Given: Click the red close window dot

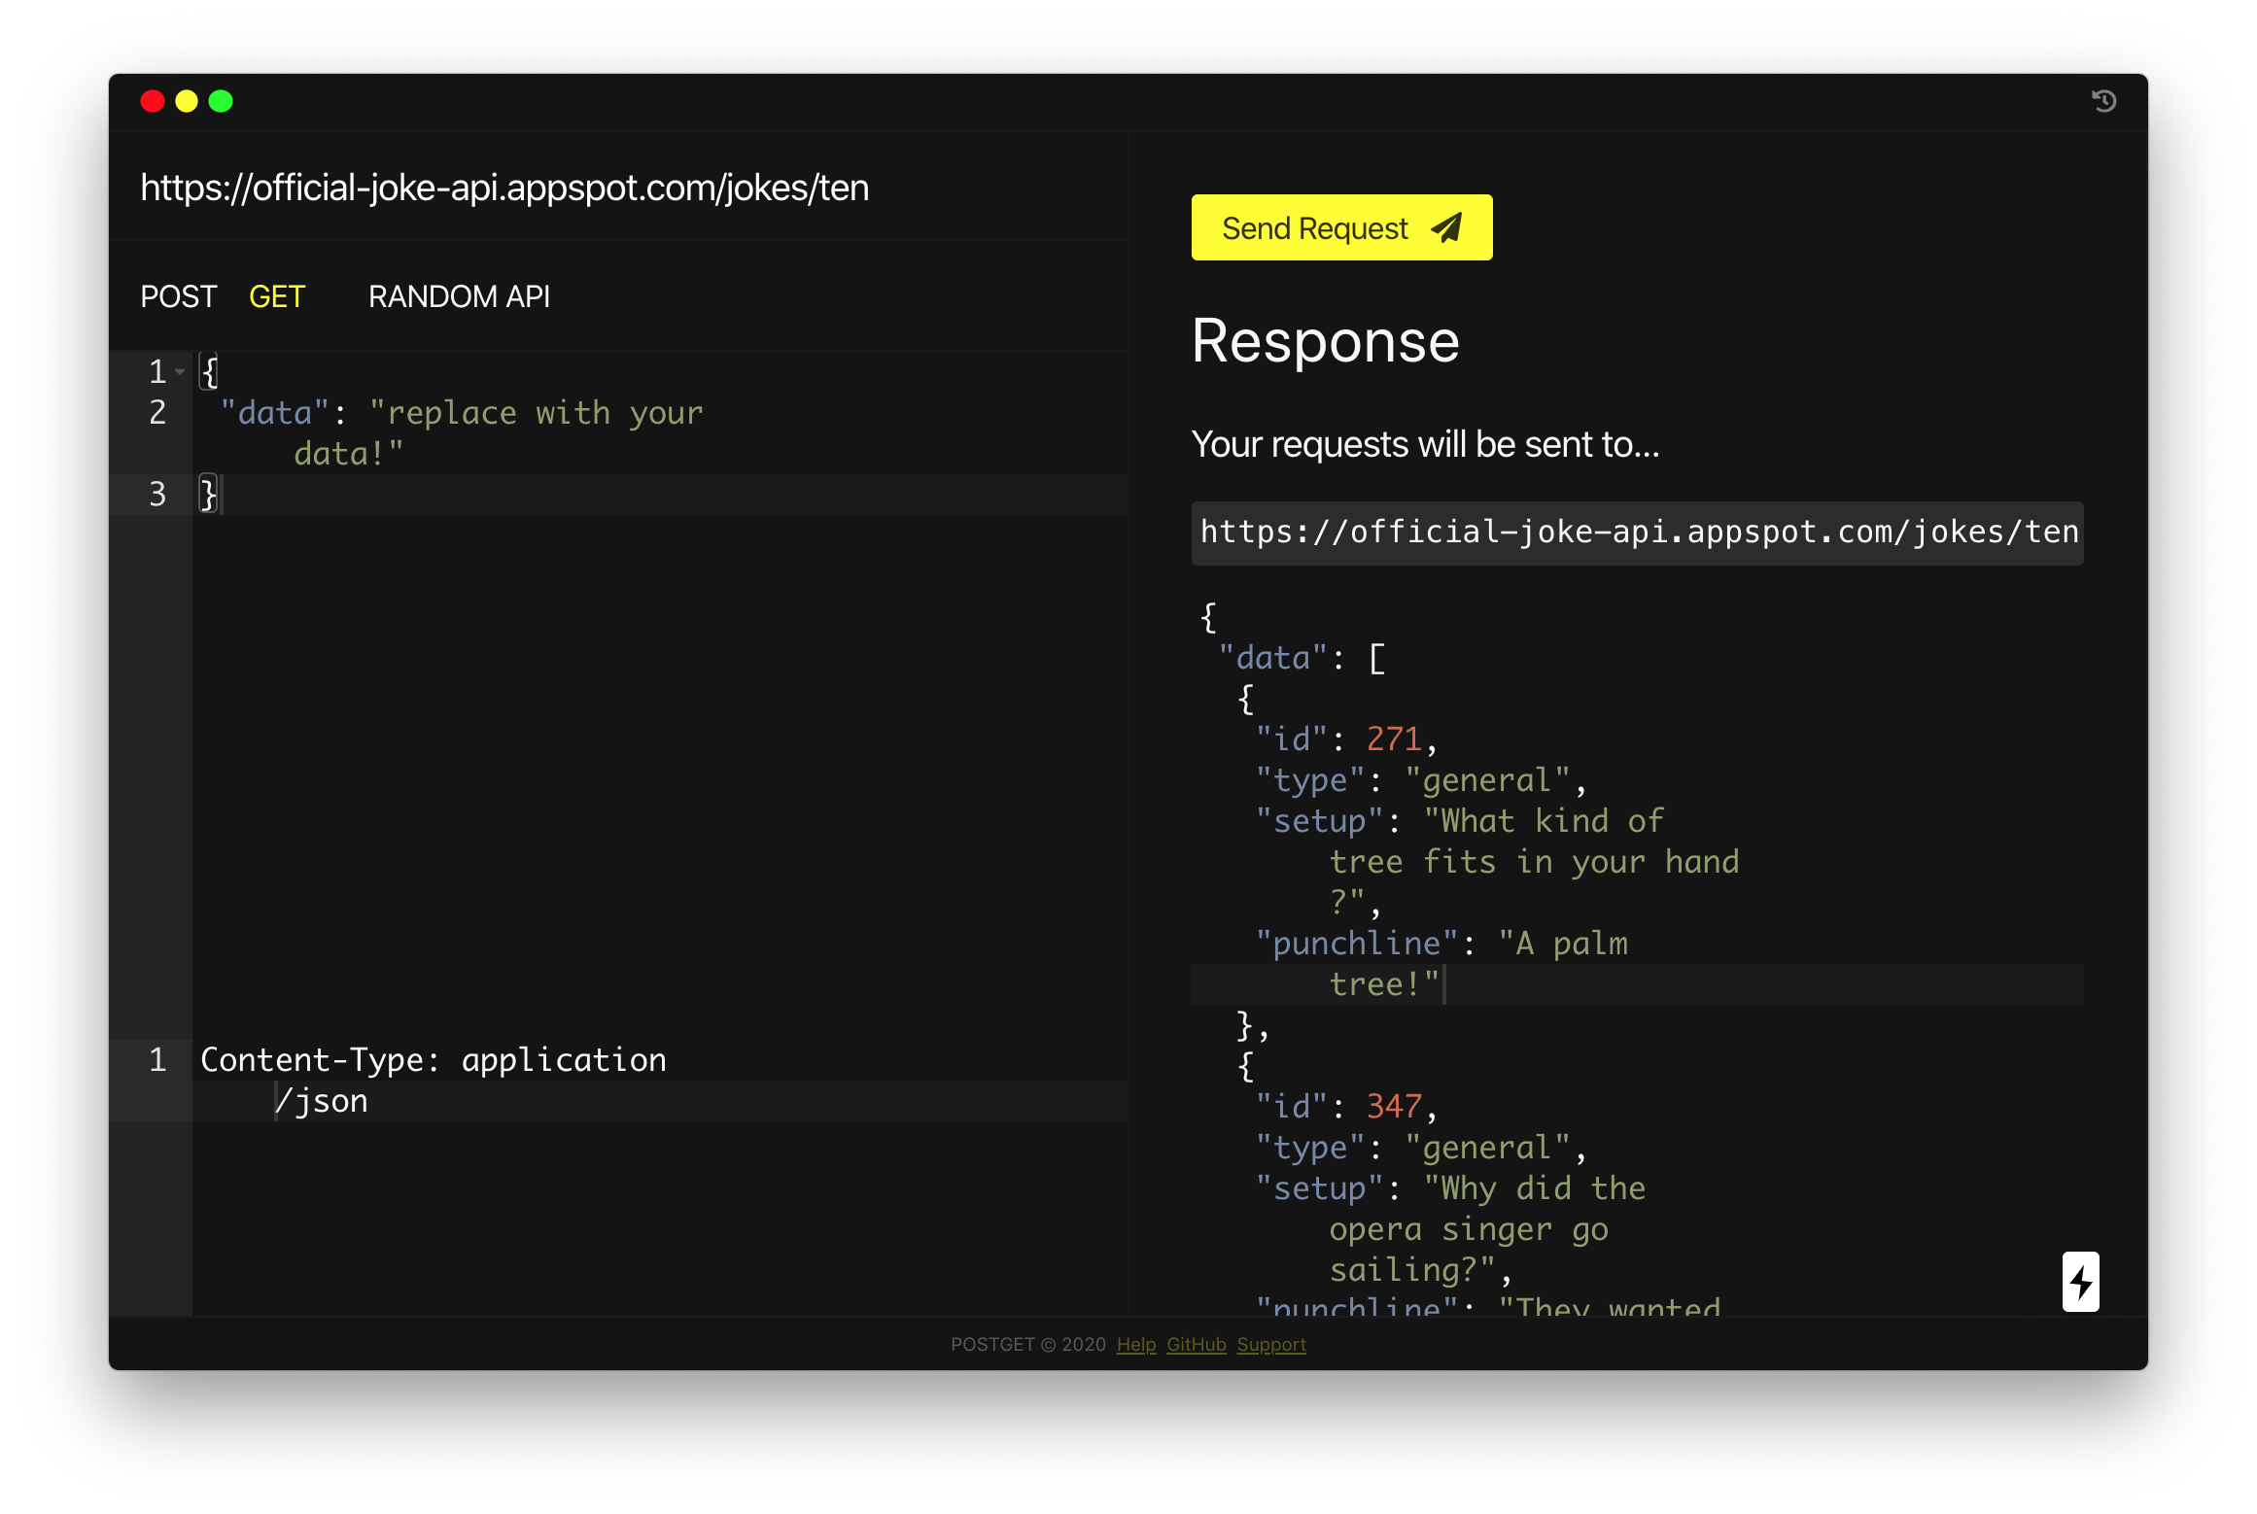Looking at the screenshot, I should (x=153, y=101).
